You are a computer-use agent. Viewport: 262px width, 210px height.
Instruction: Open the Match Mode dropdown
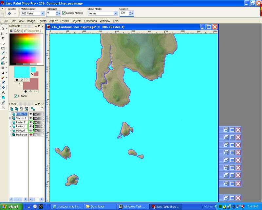click(x=43, y=13)
